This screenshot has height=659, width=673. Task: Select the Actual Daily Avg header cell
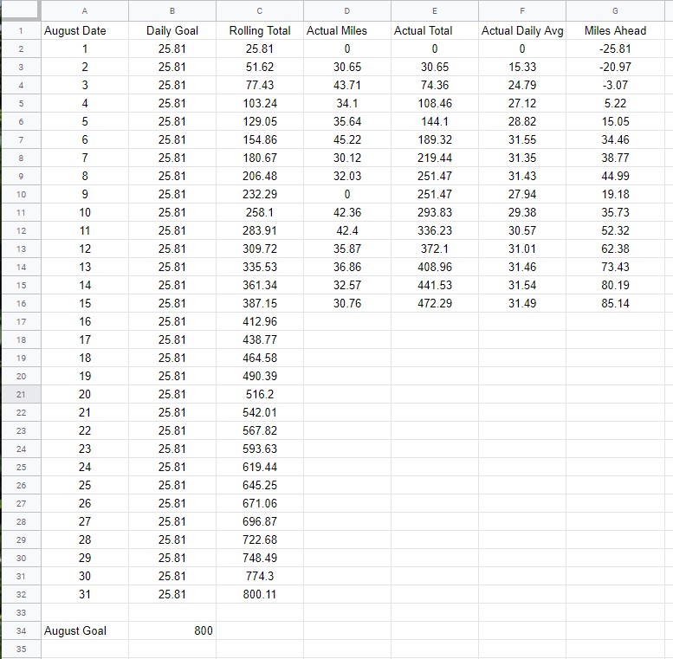[522, 30]
